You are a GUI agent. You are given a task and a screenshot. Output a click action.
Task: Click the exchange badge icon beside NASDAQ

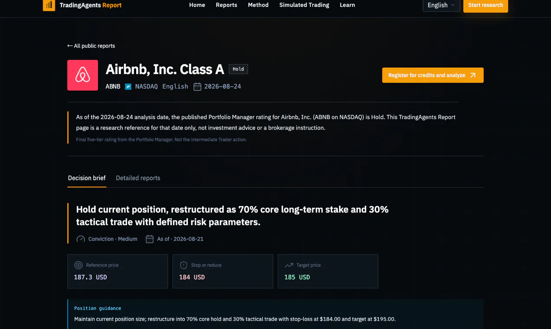(x=128, y=87)
